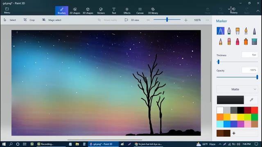The width and height of the screenshot is (262, 147).
Task: Open the current color preview box
Action: pyautogui.click(x=230, y=100)
